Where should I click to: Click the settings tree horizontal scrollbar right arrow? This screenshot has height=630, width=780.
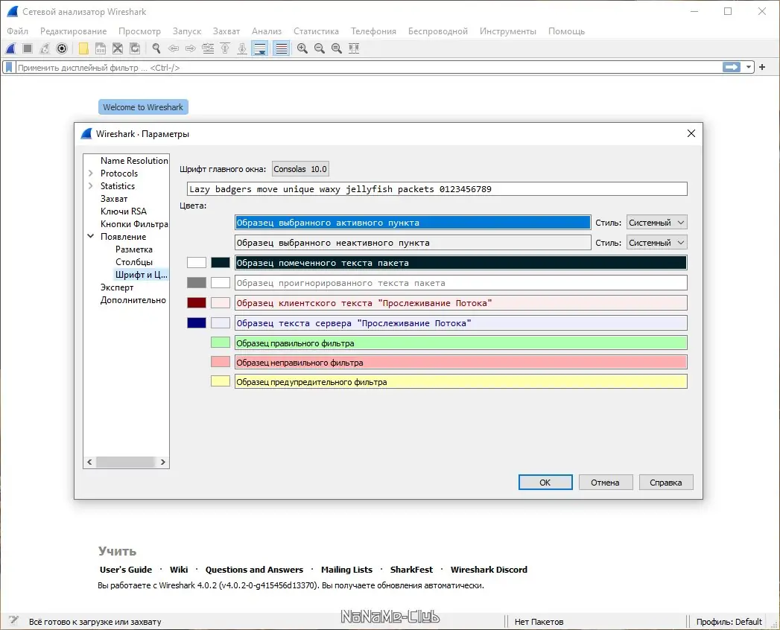[162, 462]
